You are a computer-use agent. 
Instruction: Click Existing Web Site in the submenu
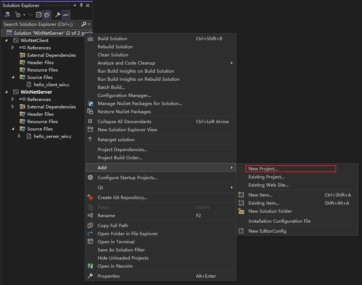(x=268, y=185)
